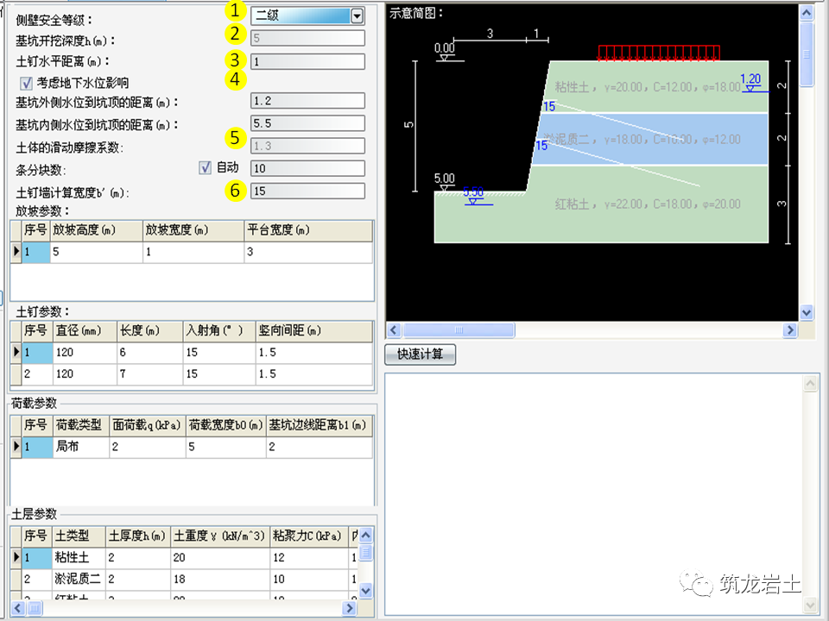Select the 淤泥质二 soil type cell

pos(79,580)
